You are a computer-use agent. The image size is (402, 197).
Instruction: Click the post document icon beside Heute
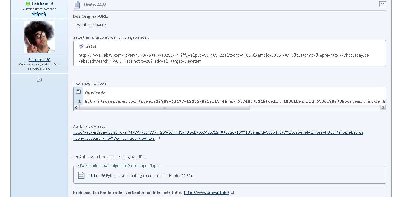pyautogui.click(x=77, y=4)
